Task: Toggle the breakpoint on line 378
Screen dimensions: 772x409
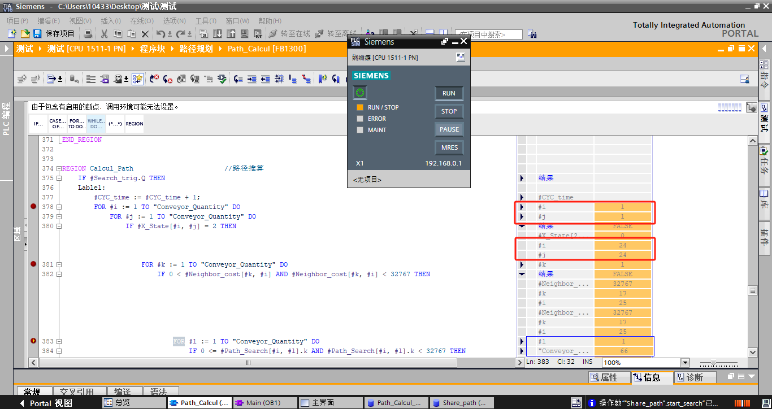Action: 33,207
